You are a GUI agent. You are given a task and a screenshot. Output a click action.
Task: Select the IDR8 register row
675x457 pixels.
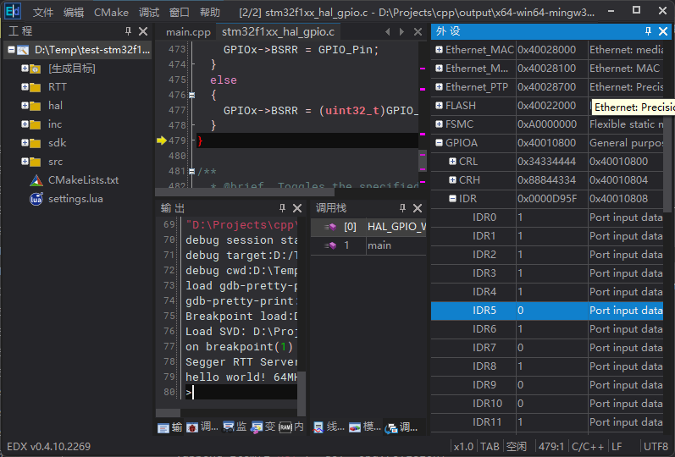[484, 366]
